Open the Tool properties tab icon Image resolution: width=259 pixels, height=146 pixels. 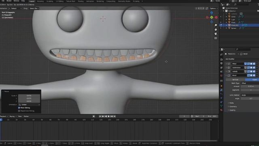221,54
